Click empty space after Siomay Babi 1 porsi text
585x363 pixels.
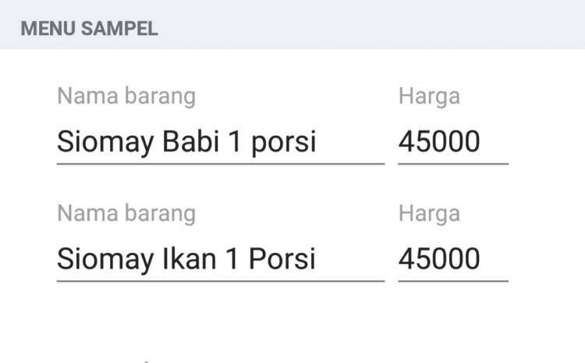point(350,142)
